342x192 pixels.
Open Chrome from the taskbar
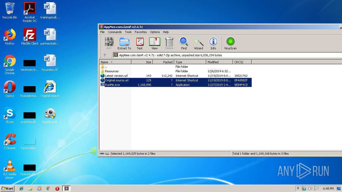click(48, 189)
